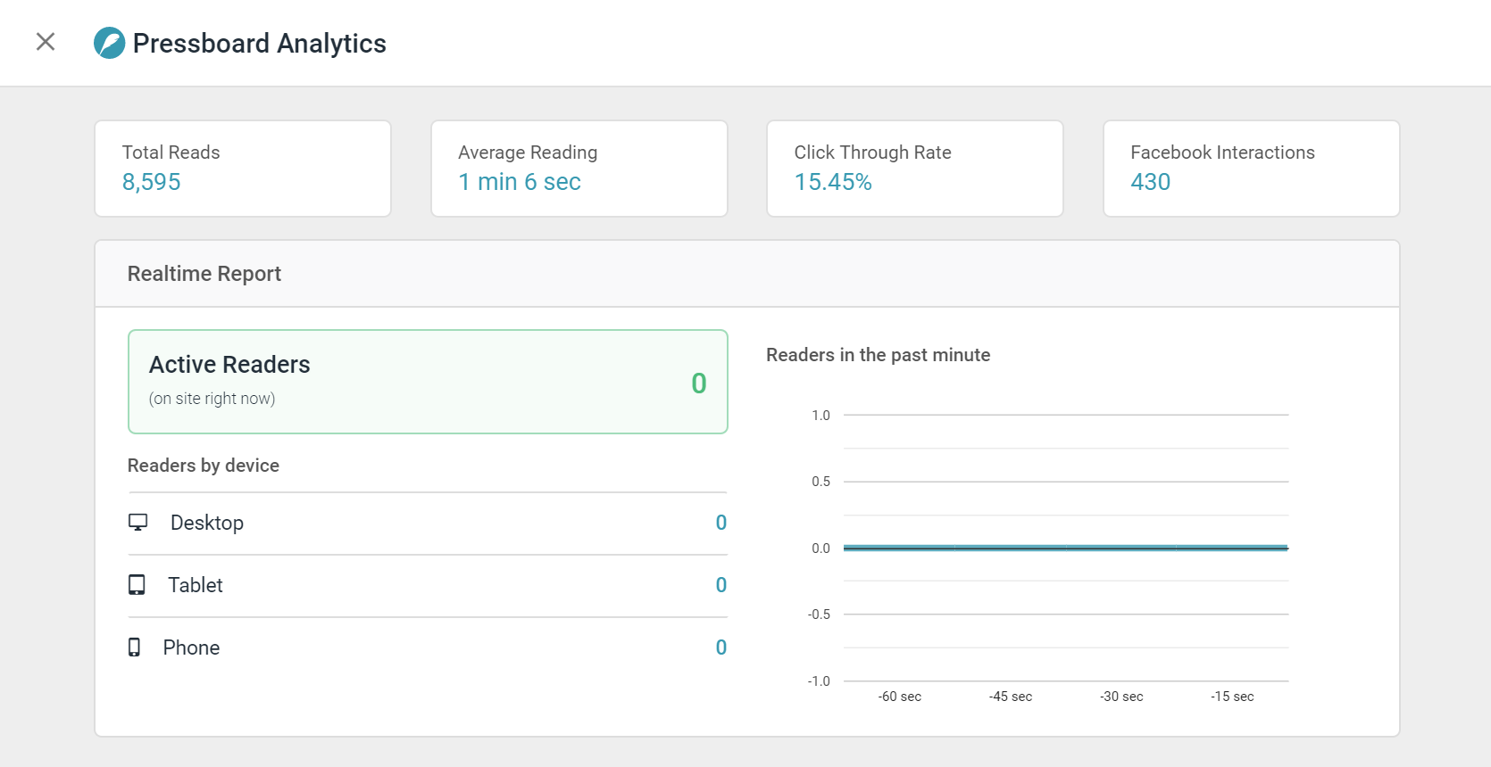1491x767 pixels.
Task: Click the Readers by device heading
Action: click(x=204, y=466)
